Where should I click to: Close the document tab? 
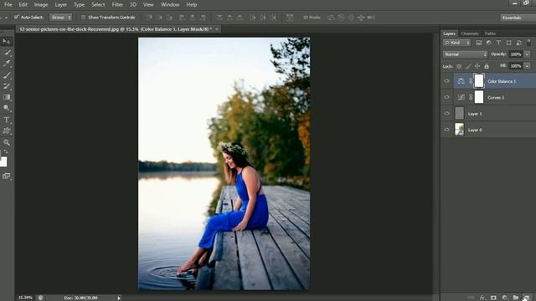[x=217, y=29]
